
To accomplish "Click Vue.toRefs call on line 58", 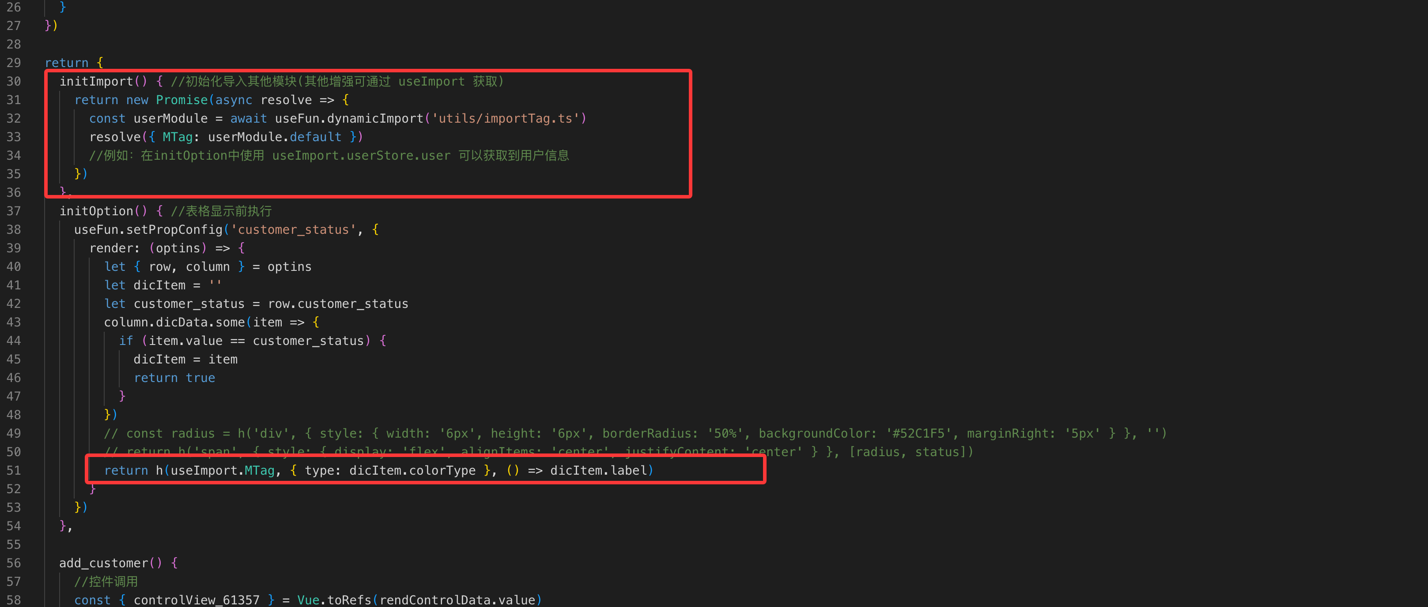I will 334,600.
